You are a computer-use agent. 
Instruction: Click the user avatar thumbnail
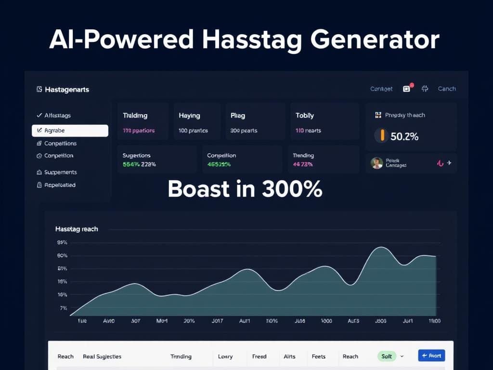(x=376, y=163)
